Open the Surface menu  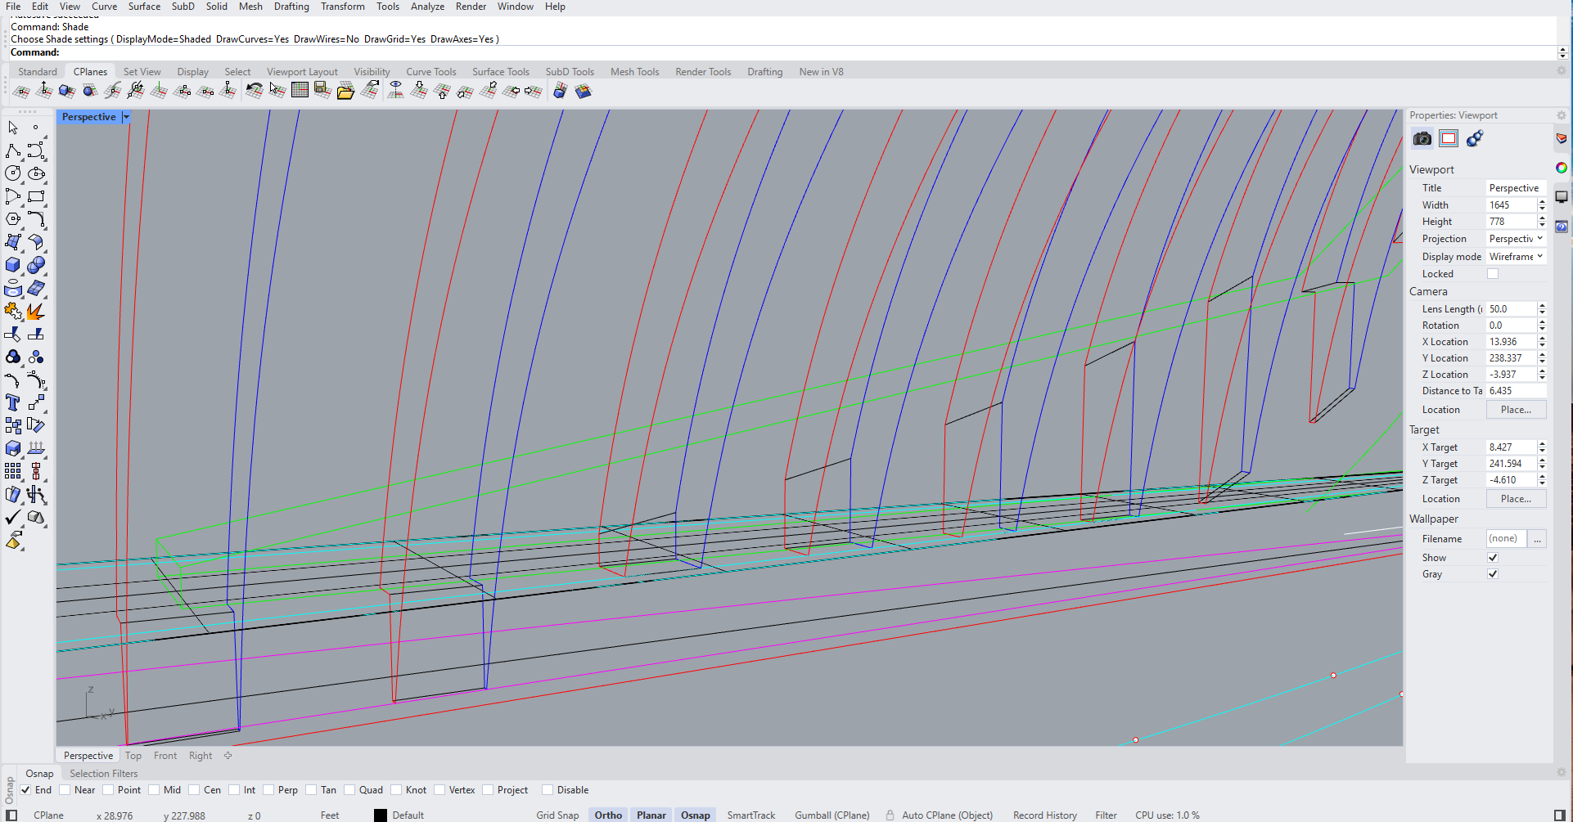point(144,7)
